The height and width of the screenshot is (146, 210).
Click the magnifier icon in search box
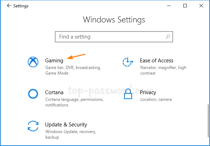click(168, 37)
